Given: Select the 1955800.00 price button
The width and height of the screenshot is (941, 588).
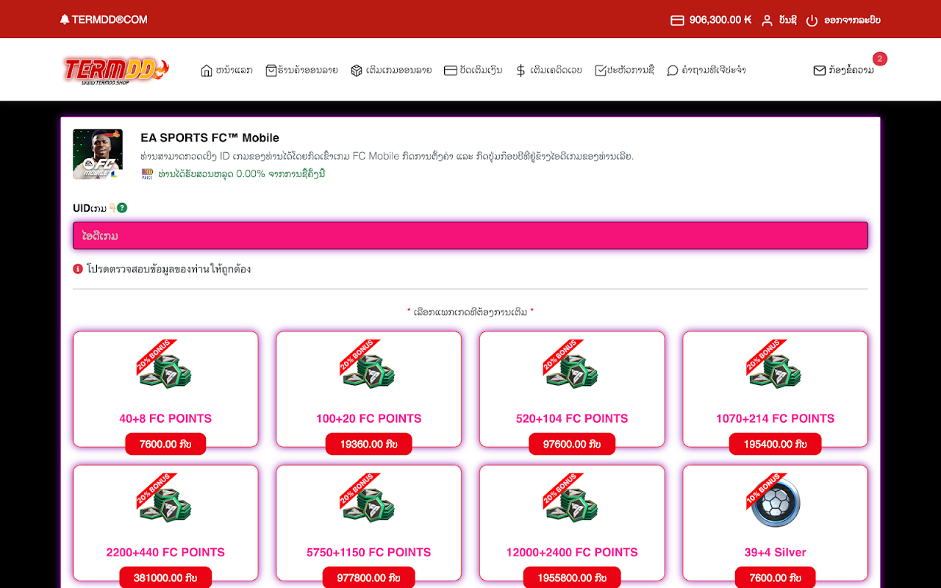Looking at the screenshot, I should tap(572, 578).
